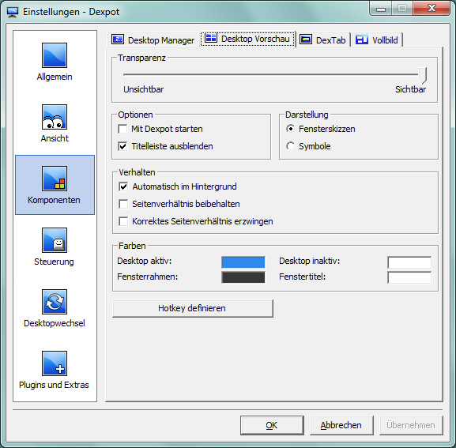Uncheck Titelleiste ausblenden option
This screenshot has width=456, height=448.
[x=122, y=146]
